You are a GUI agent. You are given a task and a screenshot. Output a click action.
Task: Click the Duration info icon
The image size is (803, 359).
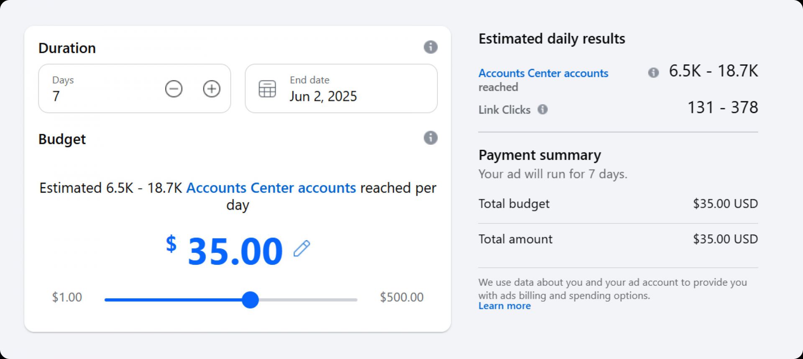pos(430,47)
